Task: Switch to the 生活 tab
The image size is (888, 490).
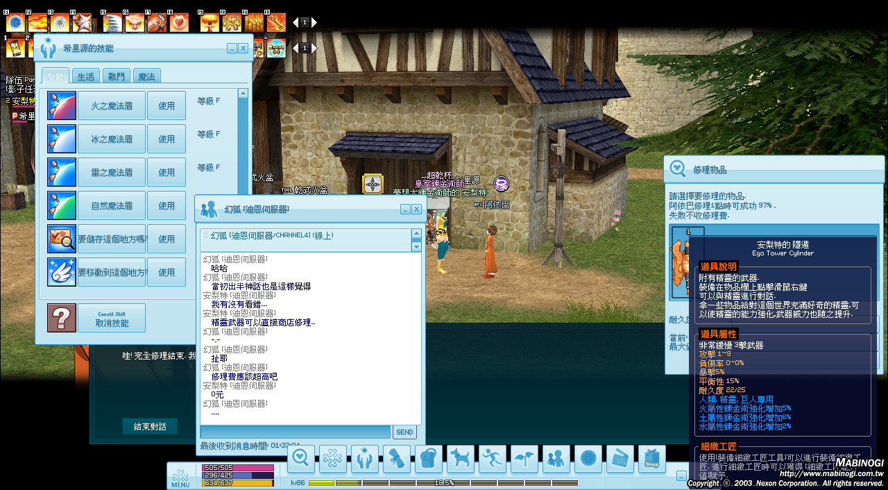Action: (x=85, y=76)
